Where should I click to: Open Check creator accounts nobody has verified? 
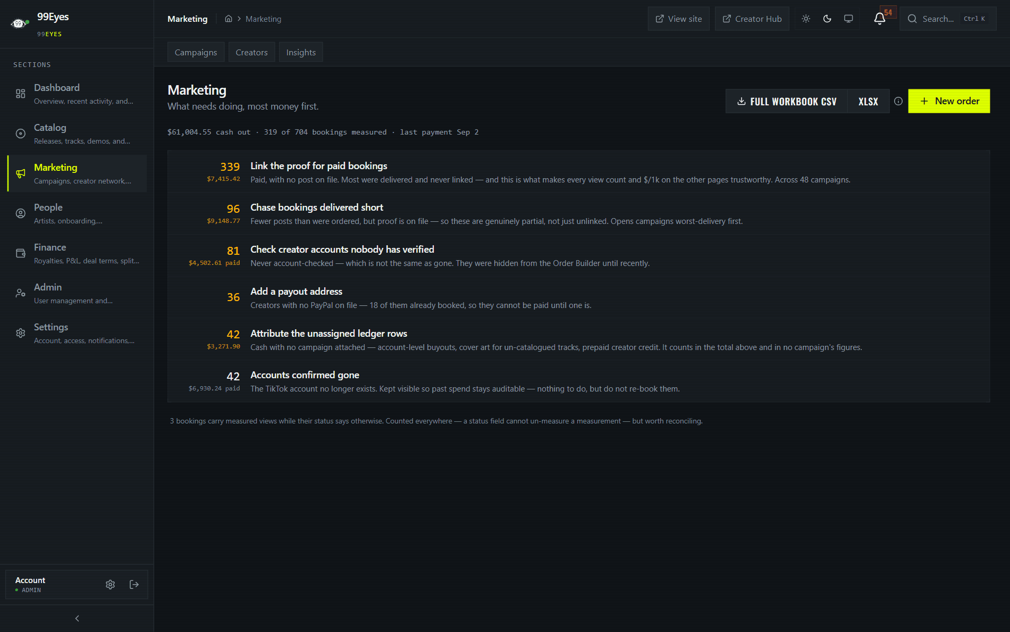click(578, 256)
